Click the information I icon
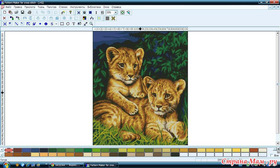 pyautogui.click(x=96, y=13)
